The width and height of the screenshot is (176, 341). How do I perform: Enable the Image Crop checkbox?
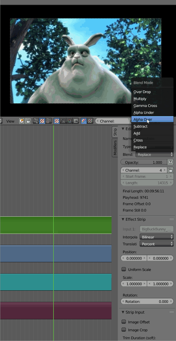(124, 330)
